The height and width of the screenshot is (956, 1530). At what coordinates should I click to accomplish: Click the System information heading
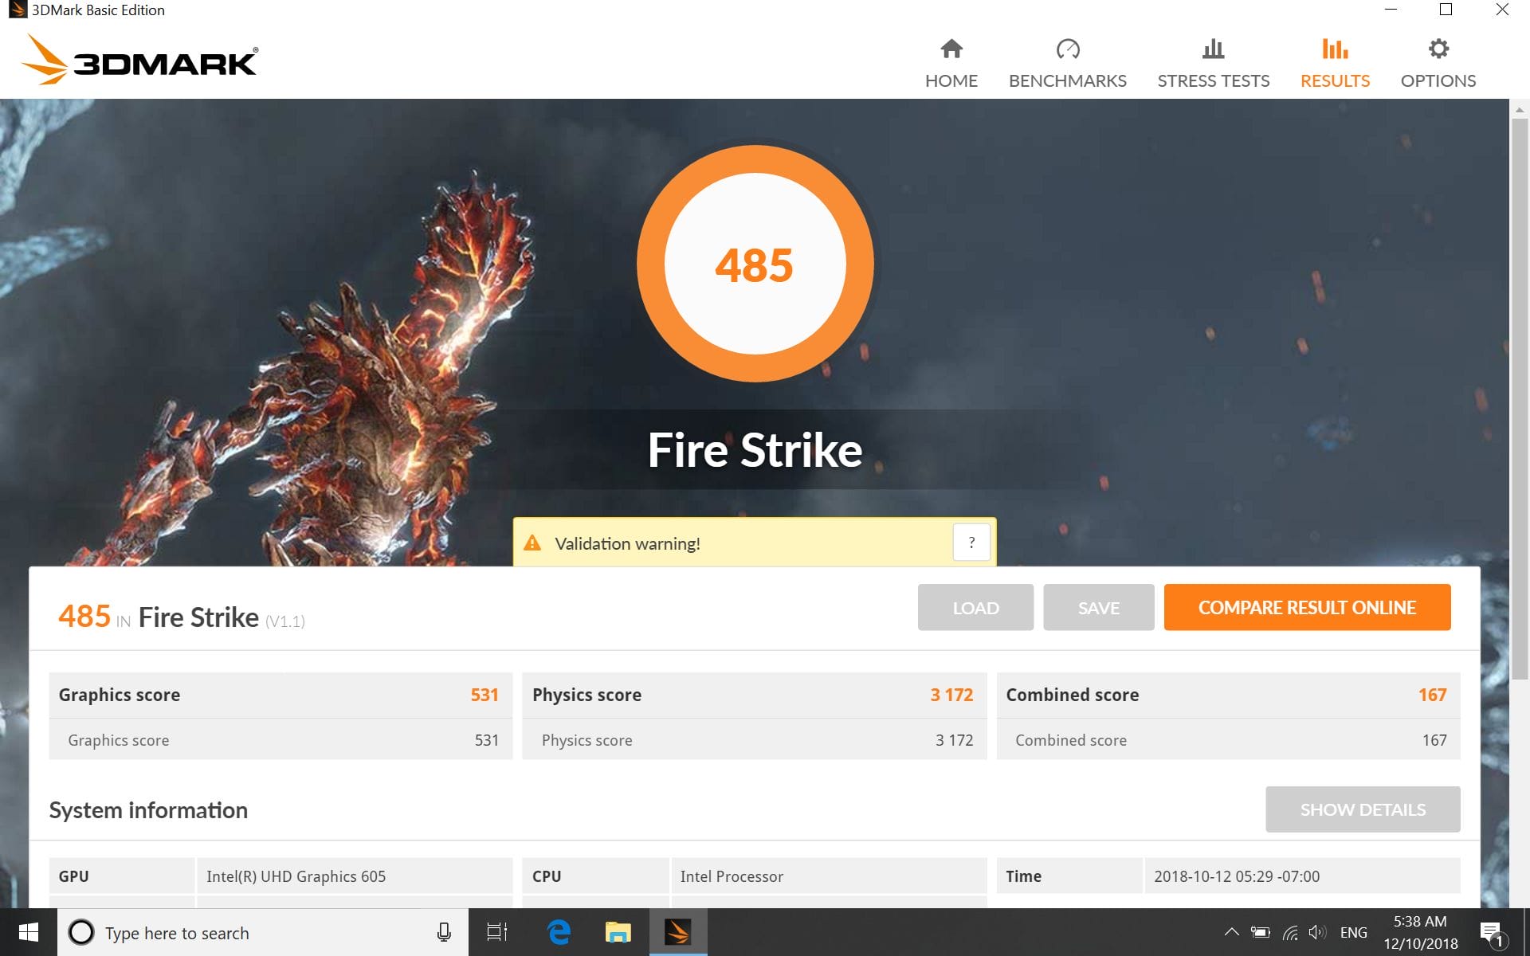(148, 810)
